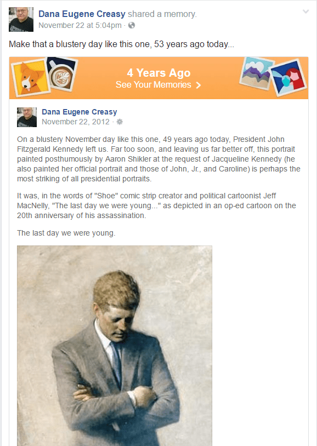Viewport: 317px width, 446px height.
Task: Open Dana Eugene Creasy name at top
Action: [82, 14]
